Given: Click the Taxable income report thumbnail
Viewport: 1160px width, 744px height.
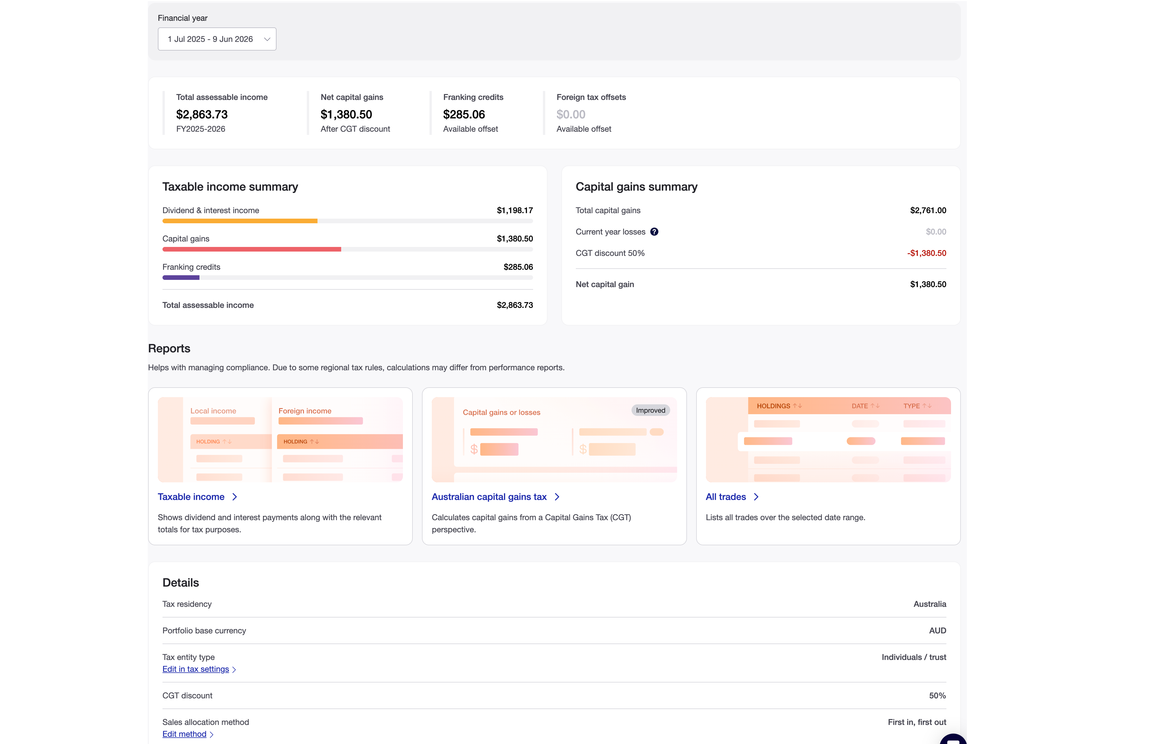Looking at the screenshot, I should click(x=280, y=440).
